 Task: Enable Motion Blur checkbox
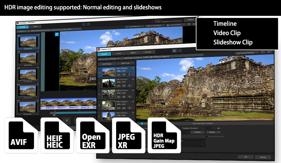(x=207, y=137)
